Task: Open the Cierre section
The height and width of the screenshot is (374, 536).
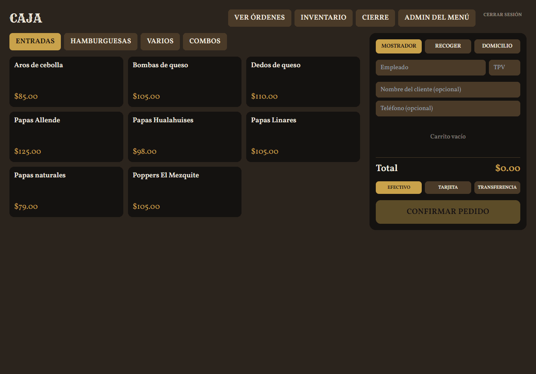Action: 375,18
